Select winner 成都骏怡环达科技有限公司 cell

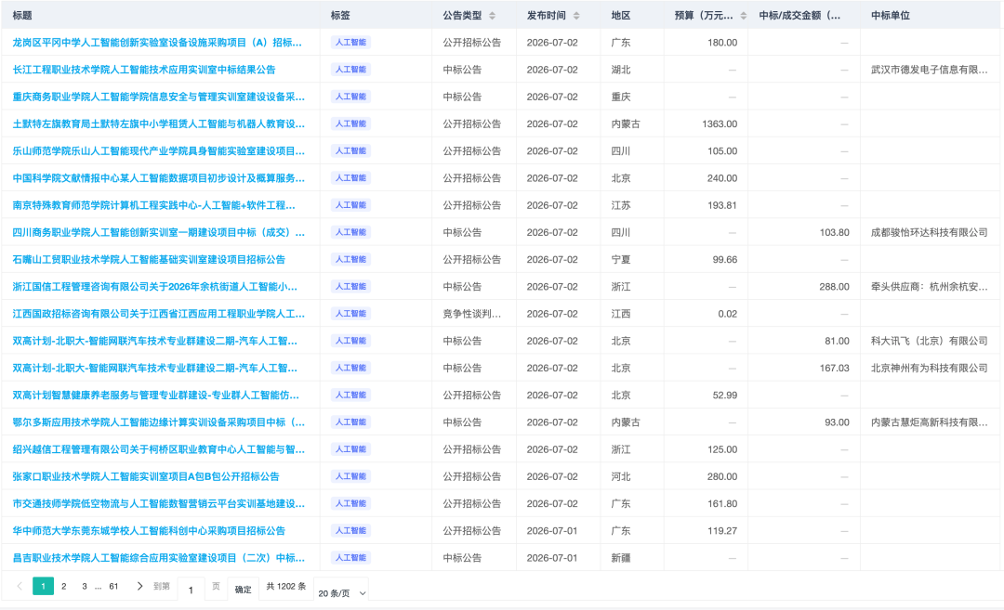point(929,232)
